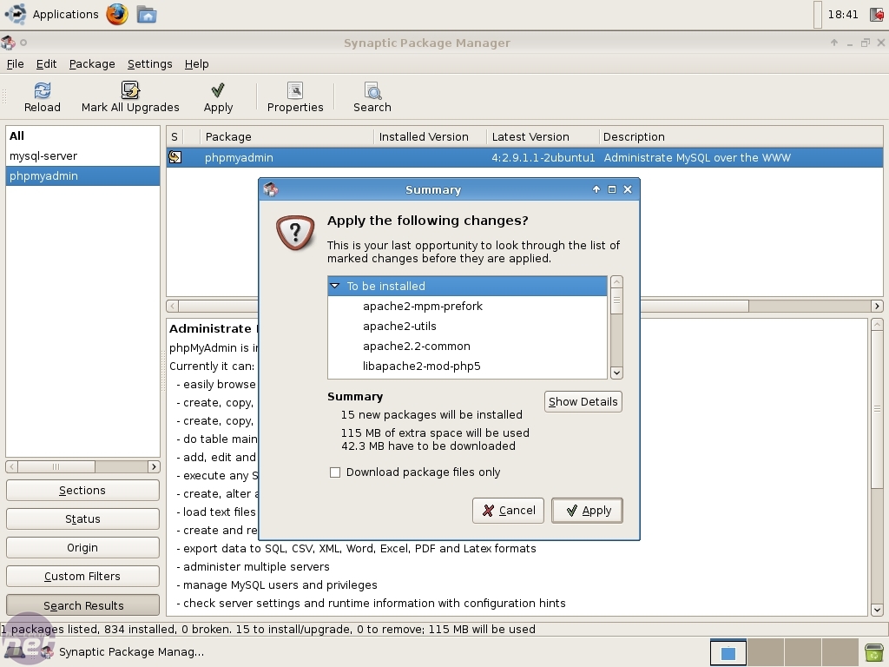The image size is (889, 667).
Task: Click the description pane's scroll down arrow
Action: tap(877, 611)
